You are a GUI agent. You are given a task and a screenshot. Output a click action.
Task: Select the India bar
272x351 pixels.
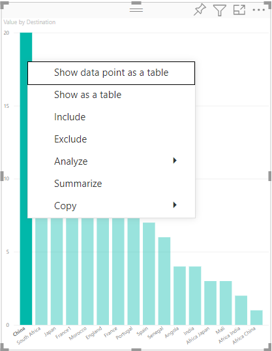pos(195,295)
